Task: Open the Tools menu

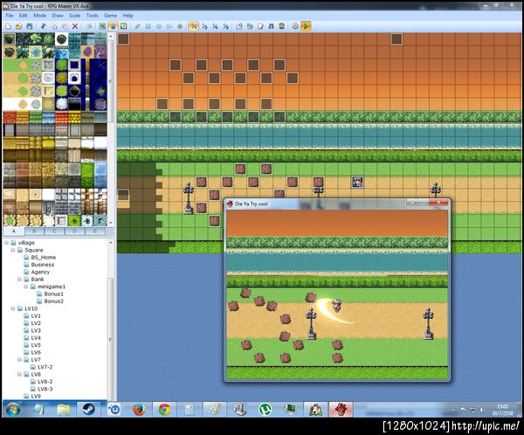Action: (x=92, y=16)
